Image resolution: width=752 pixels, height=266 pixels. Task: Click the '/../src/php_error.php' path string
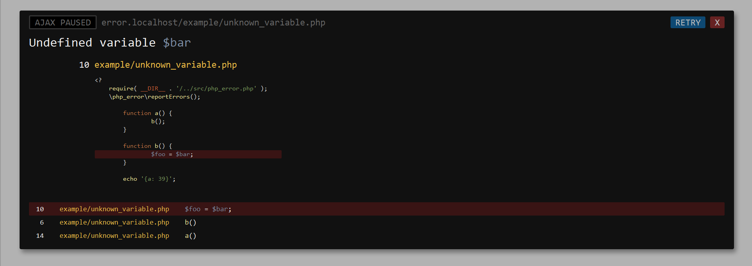click(x=217, y=88)
